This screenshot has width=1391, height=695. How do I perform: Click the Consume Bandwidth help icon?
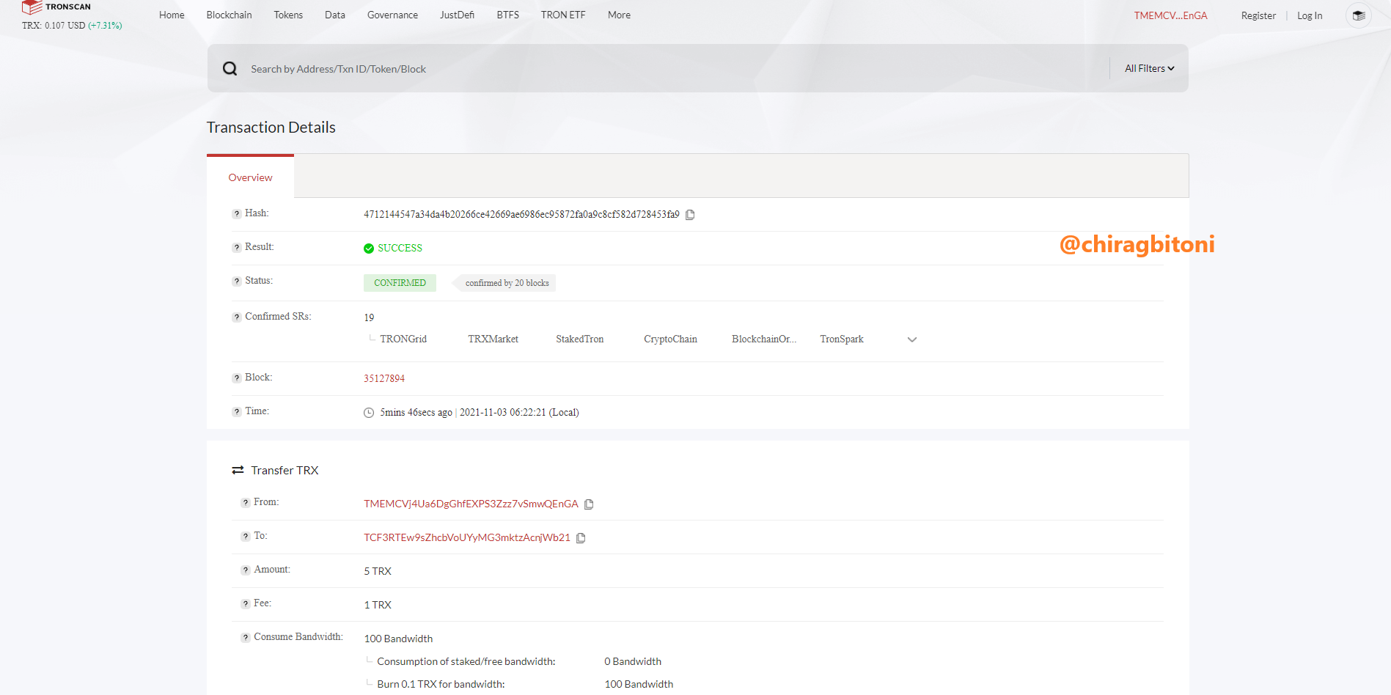pyautogui.click(x=245, y=638)
